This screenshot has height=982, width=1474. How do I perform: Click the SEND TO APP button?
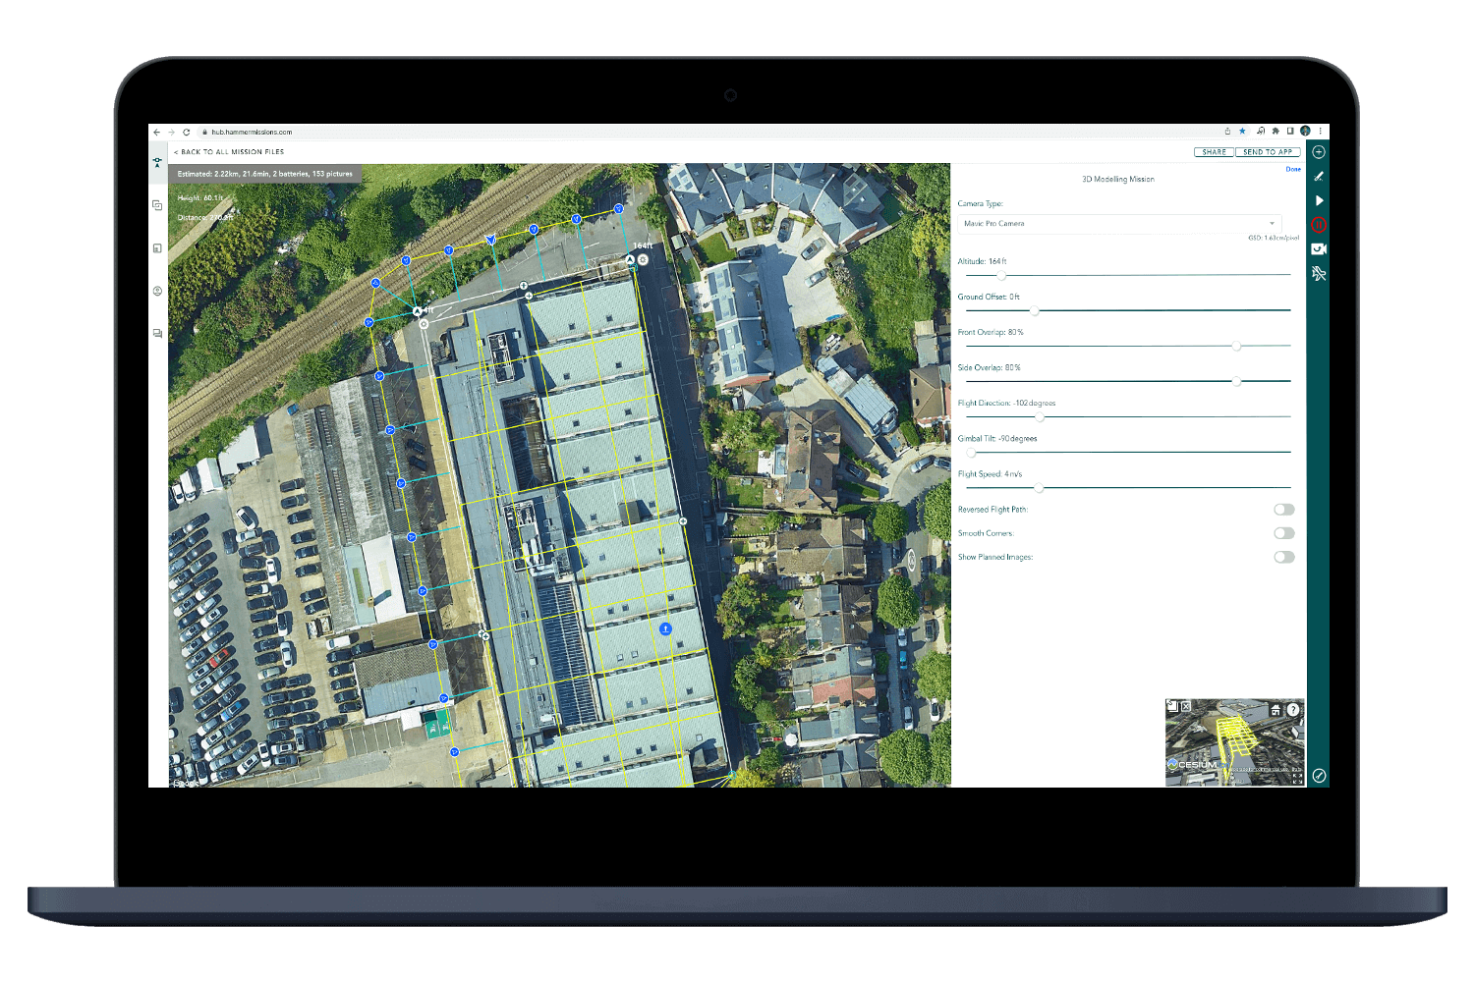coord(1268,151)
